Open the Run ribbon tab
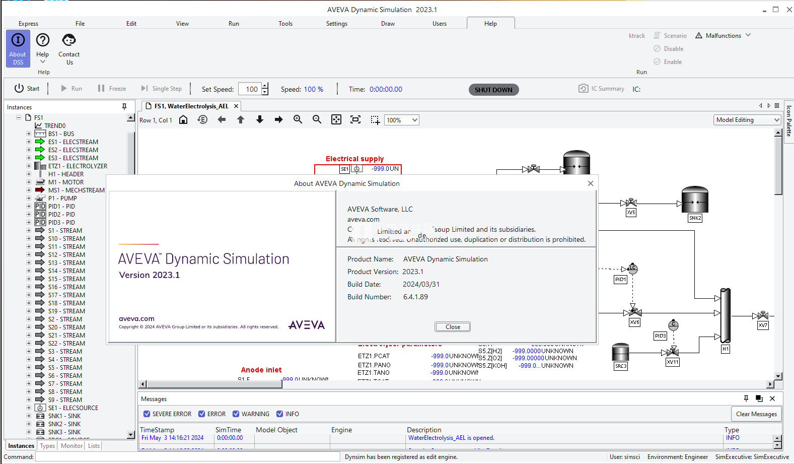Screen dimensions: 794x464 234,23
